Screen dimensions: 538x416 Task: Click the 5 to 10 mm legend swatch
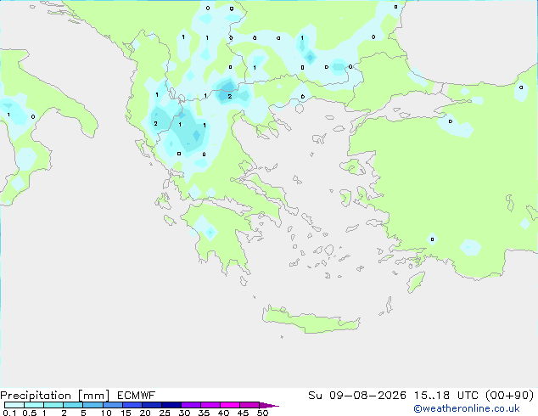(x=92, y=405)
